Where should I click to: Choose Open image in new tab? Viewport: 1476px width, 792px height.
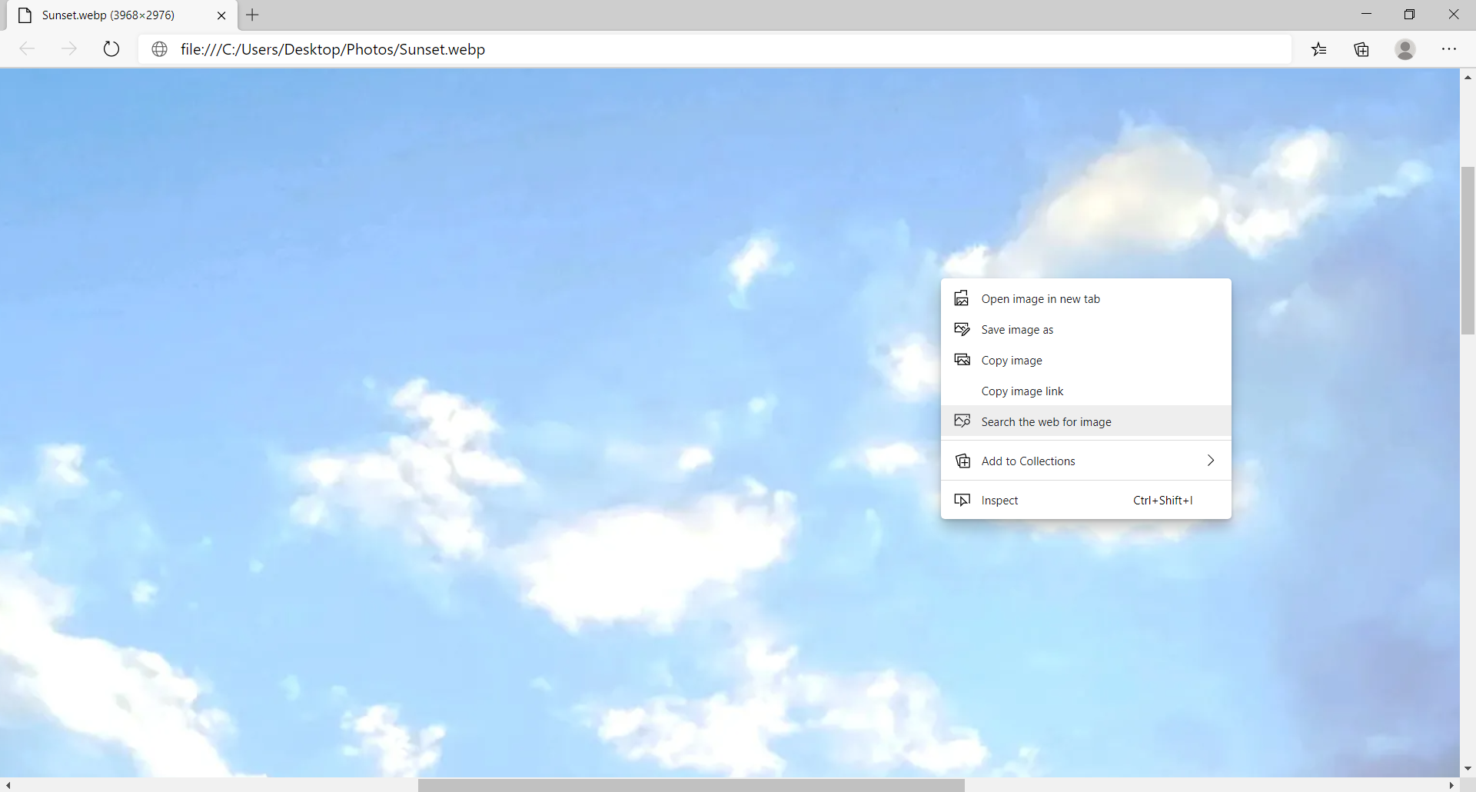click(1040, 299)
